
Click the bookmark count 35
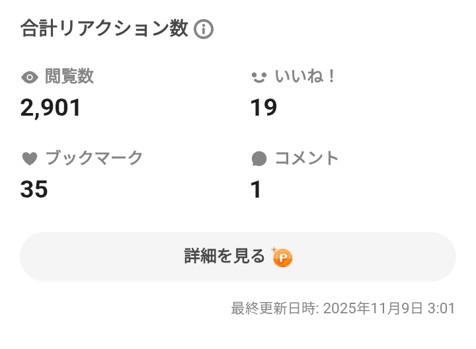[x=34, y=190]
